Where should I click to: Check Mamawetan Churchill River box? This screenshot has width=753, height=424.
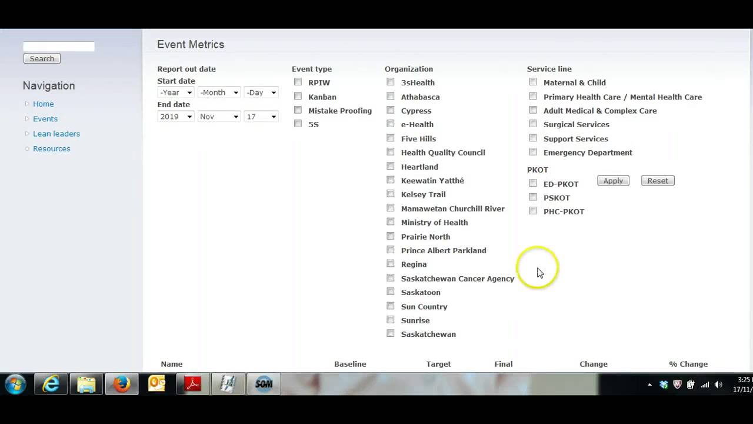click(x=391, y=208)
